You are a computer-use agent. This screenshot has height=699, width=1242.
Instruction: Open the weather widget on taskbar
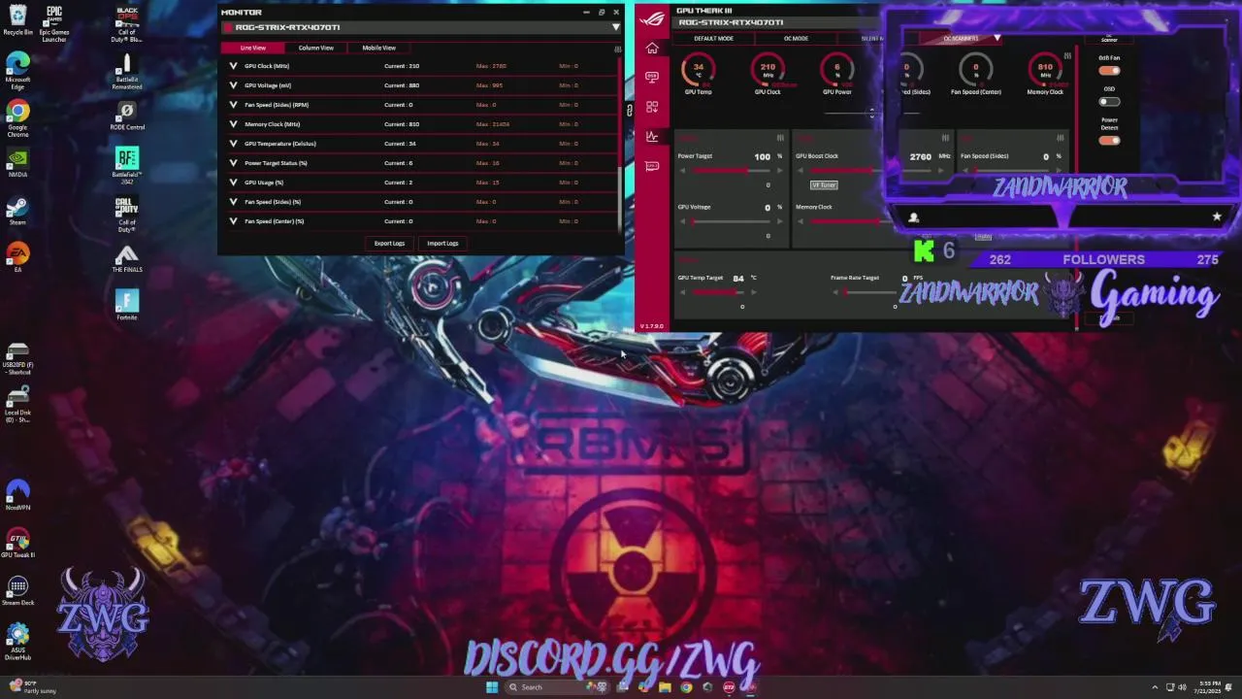pyautogui.click(x=32, y=687)
